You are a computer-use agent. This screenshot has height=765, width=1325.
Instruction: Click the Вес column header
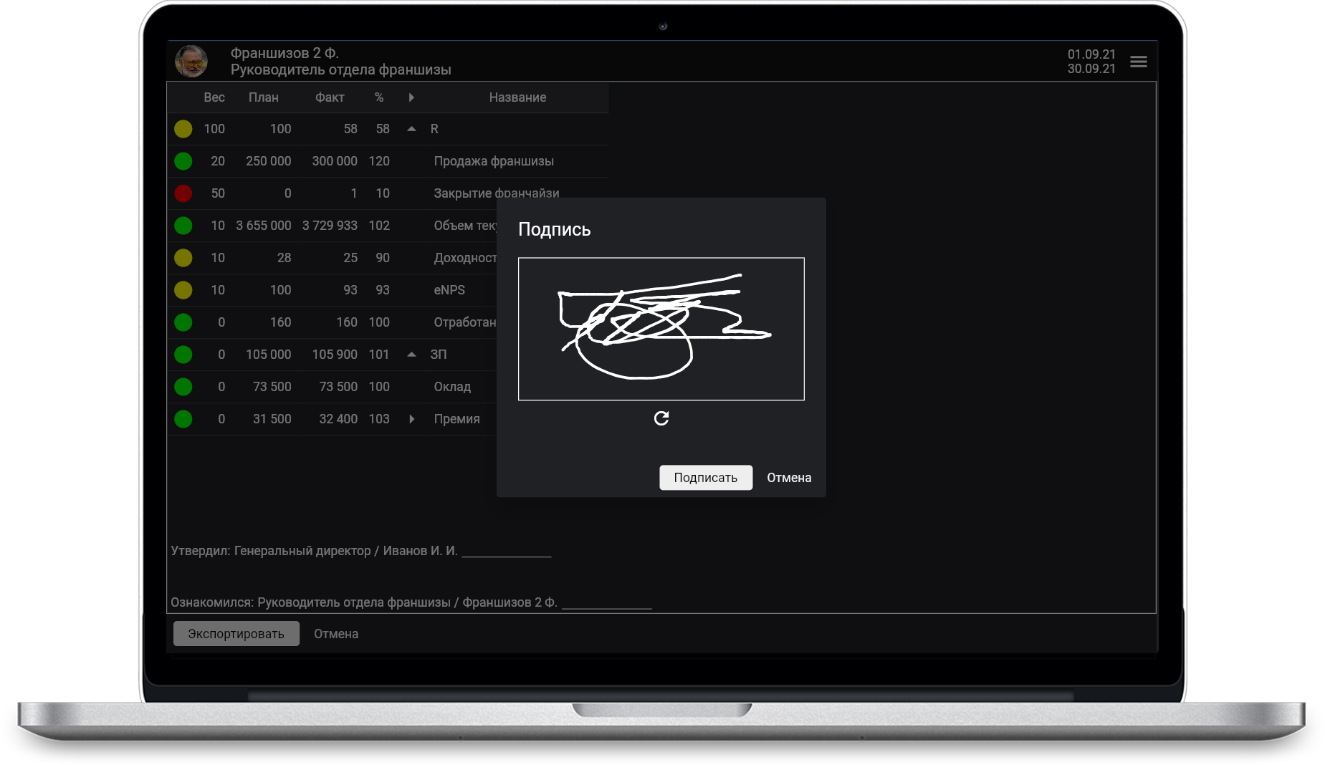pos(214,97)
